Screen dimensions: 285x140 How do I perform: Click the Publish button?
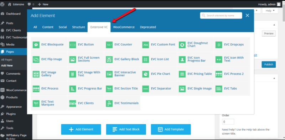[x=269, y=64]
